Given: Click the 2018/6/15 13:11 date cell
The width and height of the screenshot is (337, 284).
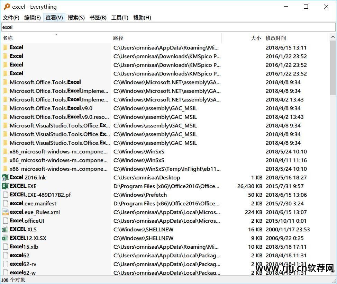Looking at the screenshot, I should [x=286, y=47].
